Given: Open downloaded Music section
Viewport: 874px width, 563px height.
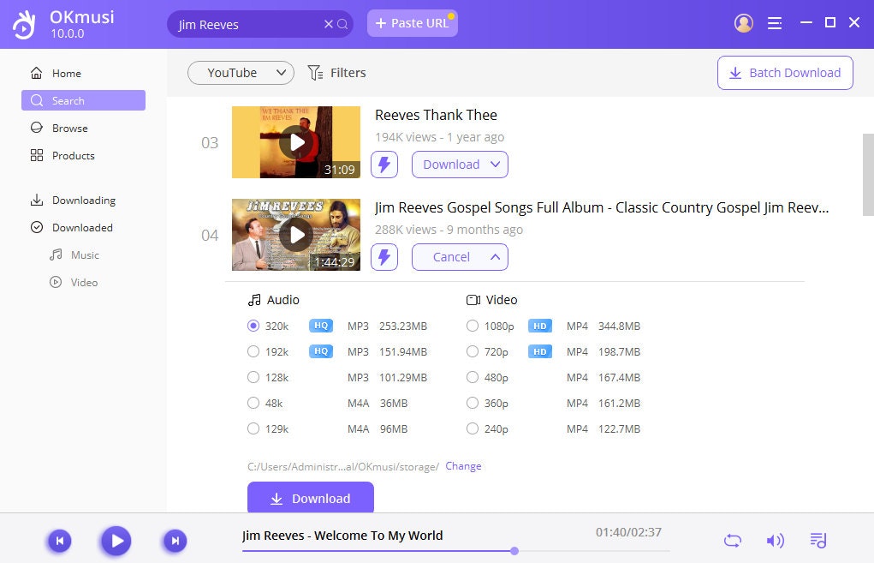Looking at the screenshot, I should point(74,255).
